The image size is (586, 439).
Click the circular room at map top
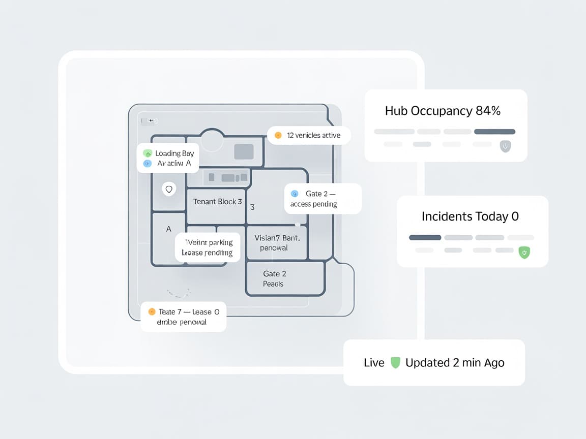pyautogui.click(x=212, y=140)
